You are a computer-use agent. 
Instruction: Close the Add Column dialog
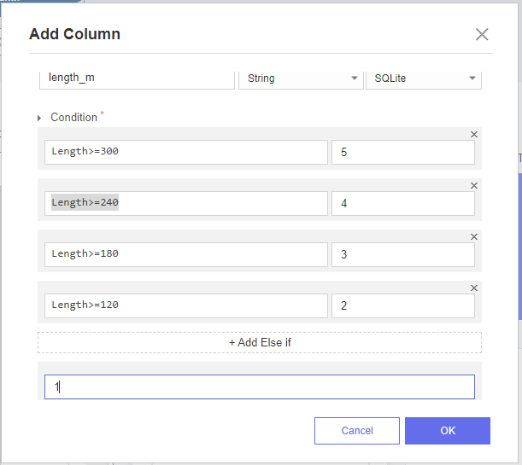pyautogui.click(x=482, y=35)
